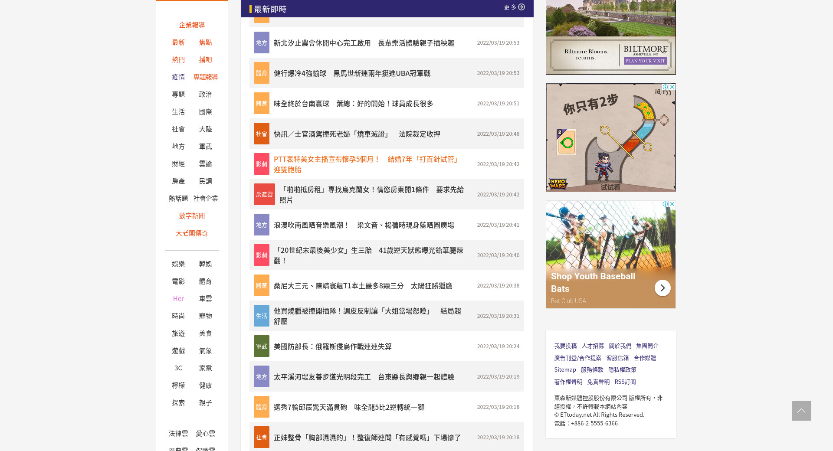The width and height of the screenshot is (833, 451).
Task: Click RSS訂閱 link in footer
Action: click(625, 382)
